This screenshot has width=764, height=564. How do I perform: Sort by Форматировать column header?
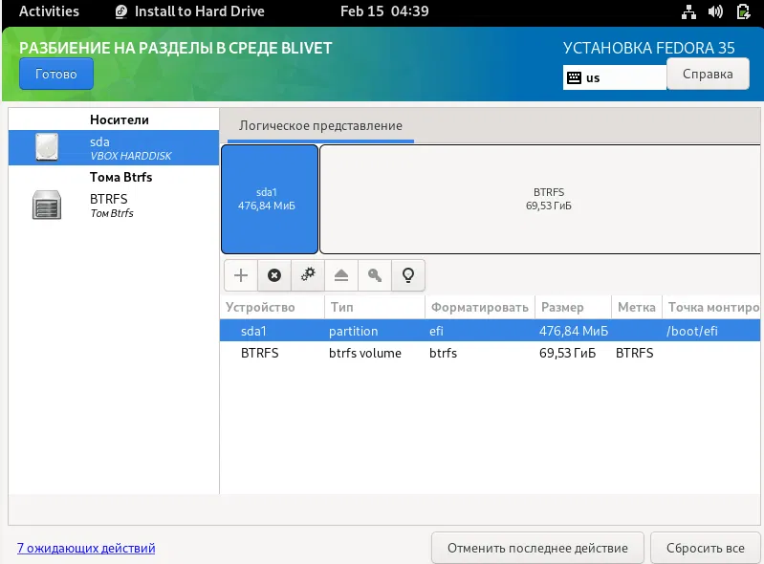[x=480, y=307]
